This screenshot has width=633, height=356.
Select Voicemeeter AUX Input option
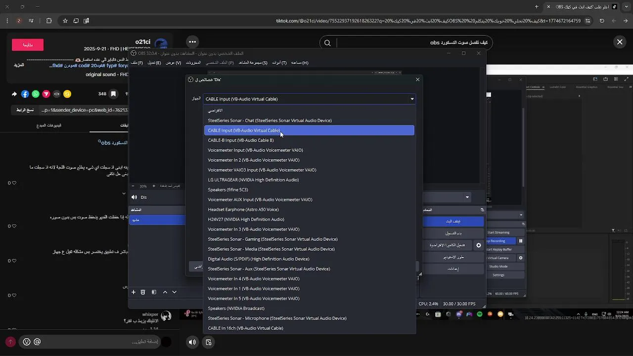(x=309, y=200)
